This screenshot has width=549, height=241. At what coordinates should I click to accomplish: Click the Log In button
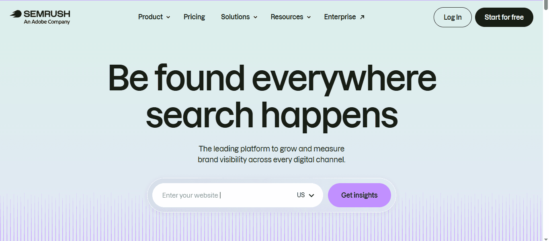(x=453, y=17)
